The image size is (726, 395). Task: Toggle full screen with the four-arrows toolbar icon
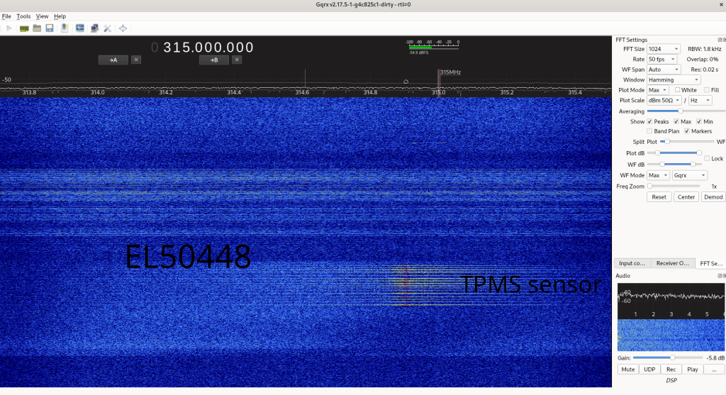[x=123, y=28]
